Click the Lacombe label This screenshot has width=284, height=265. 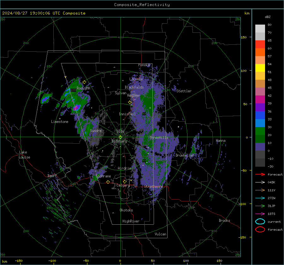pos(136,79)
